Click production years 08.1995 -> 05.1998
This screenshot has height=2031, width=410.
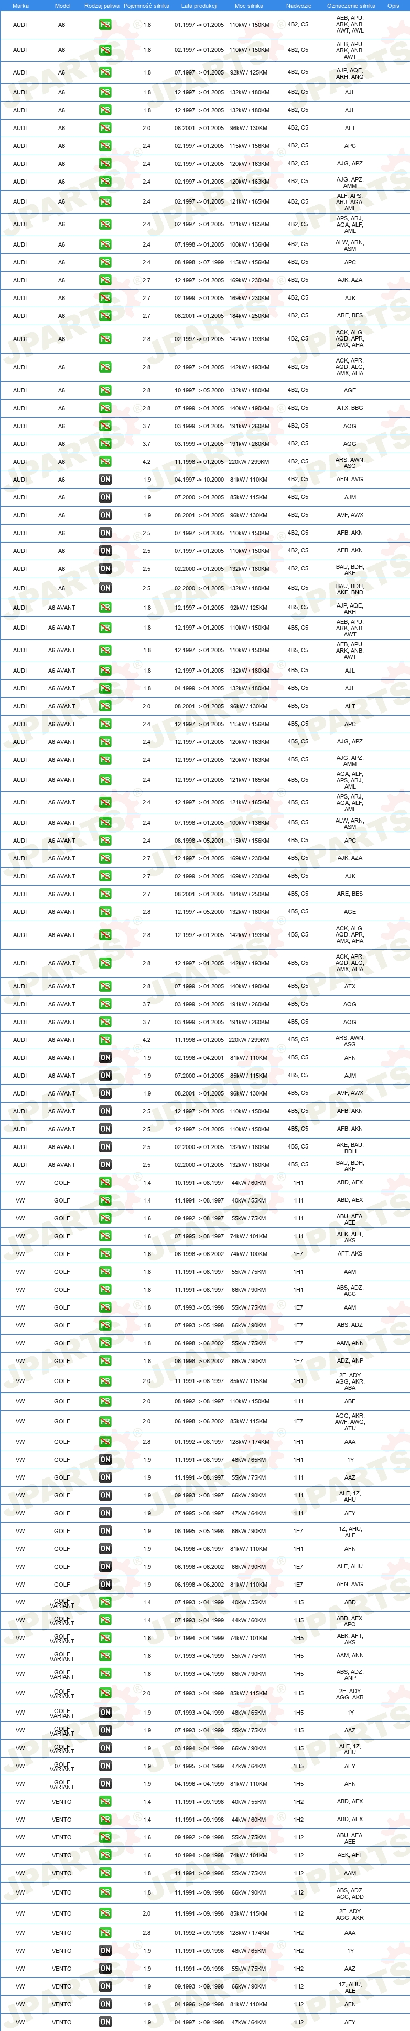click(x=199, y=1531)
